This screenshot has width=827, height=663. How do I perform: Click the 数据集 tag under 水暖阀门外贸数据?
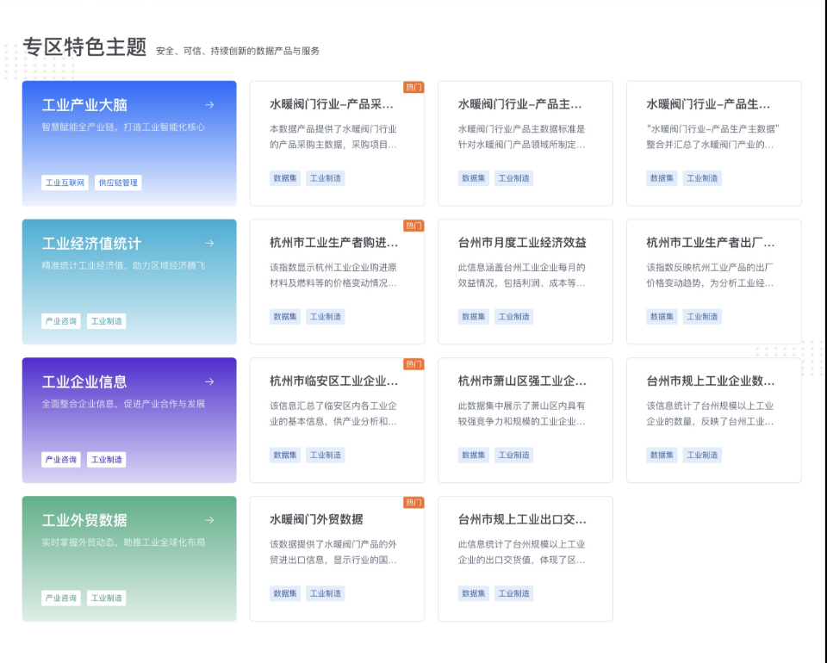[x=284, y=593]
